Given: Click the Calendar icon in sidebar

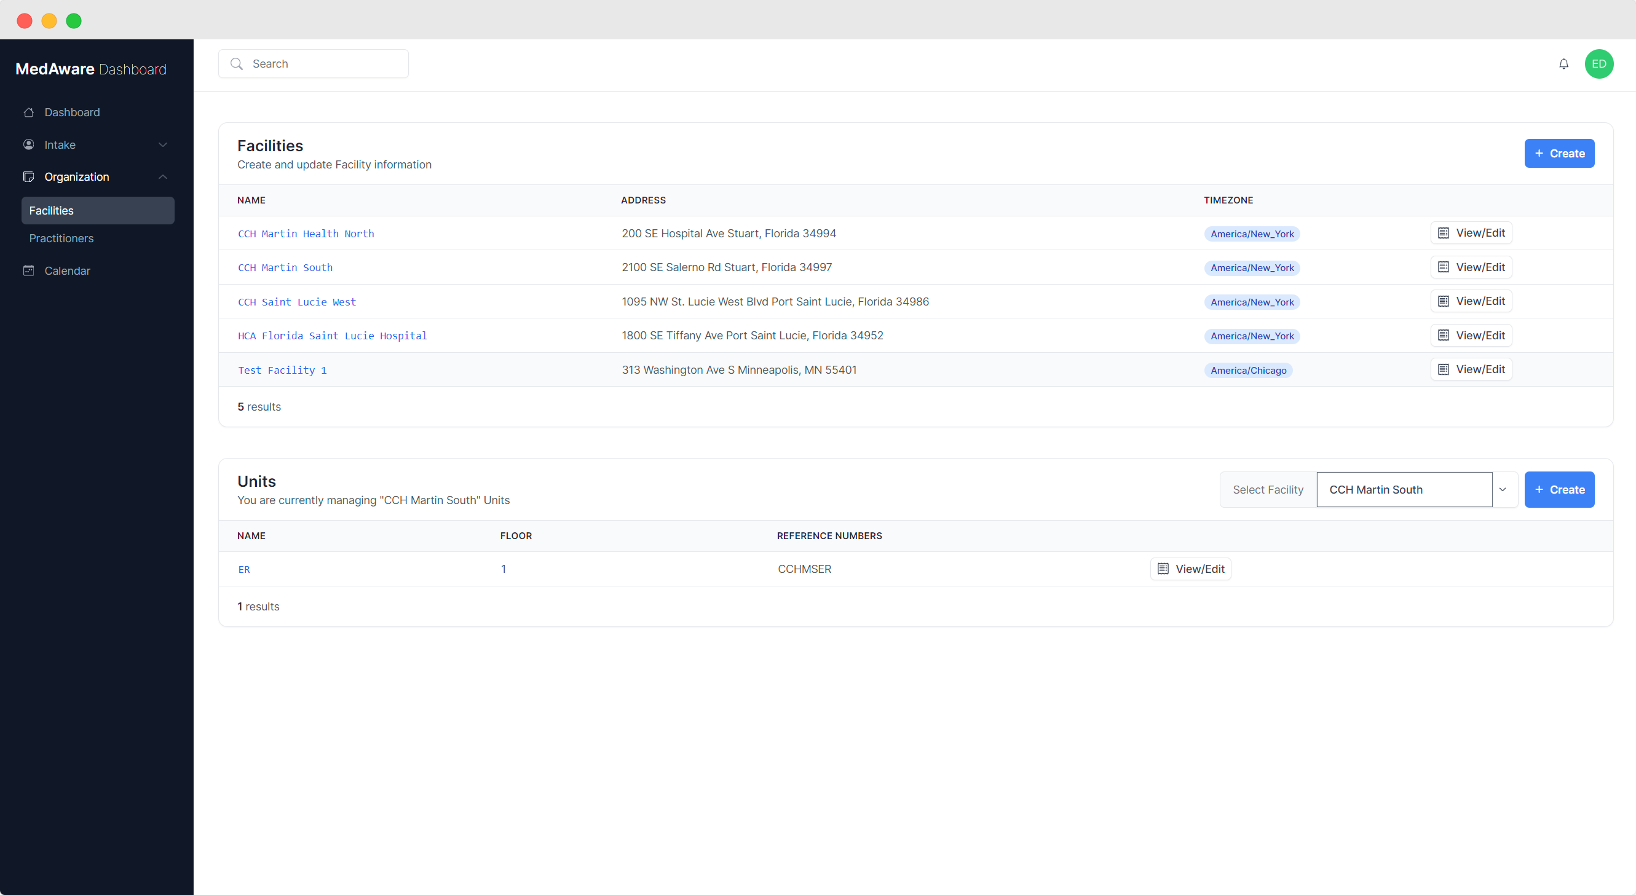Looking at the screenshot, I should tap(28, 270).
